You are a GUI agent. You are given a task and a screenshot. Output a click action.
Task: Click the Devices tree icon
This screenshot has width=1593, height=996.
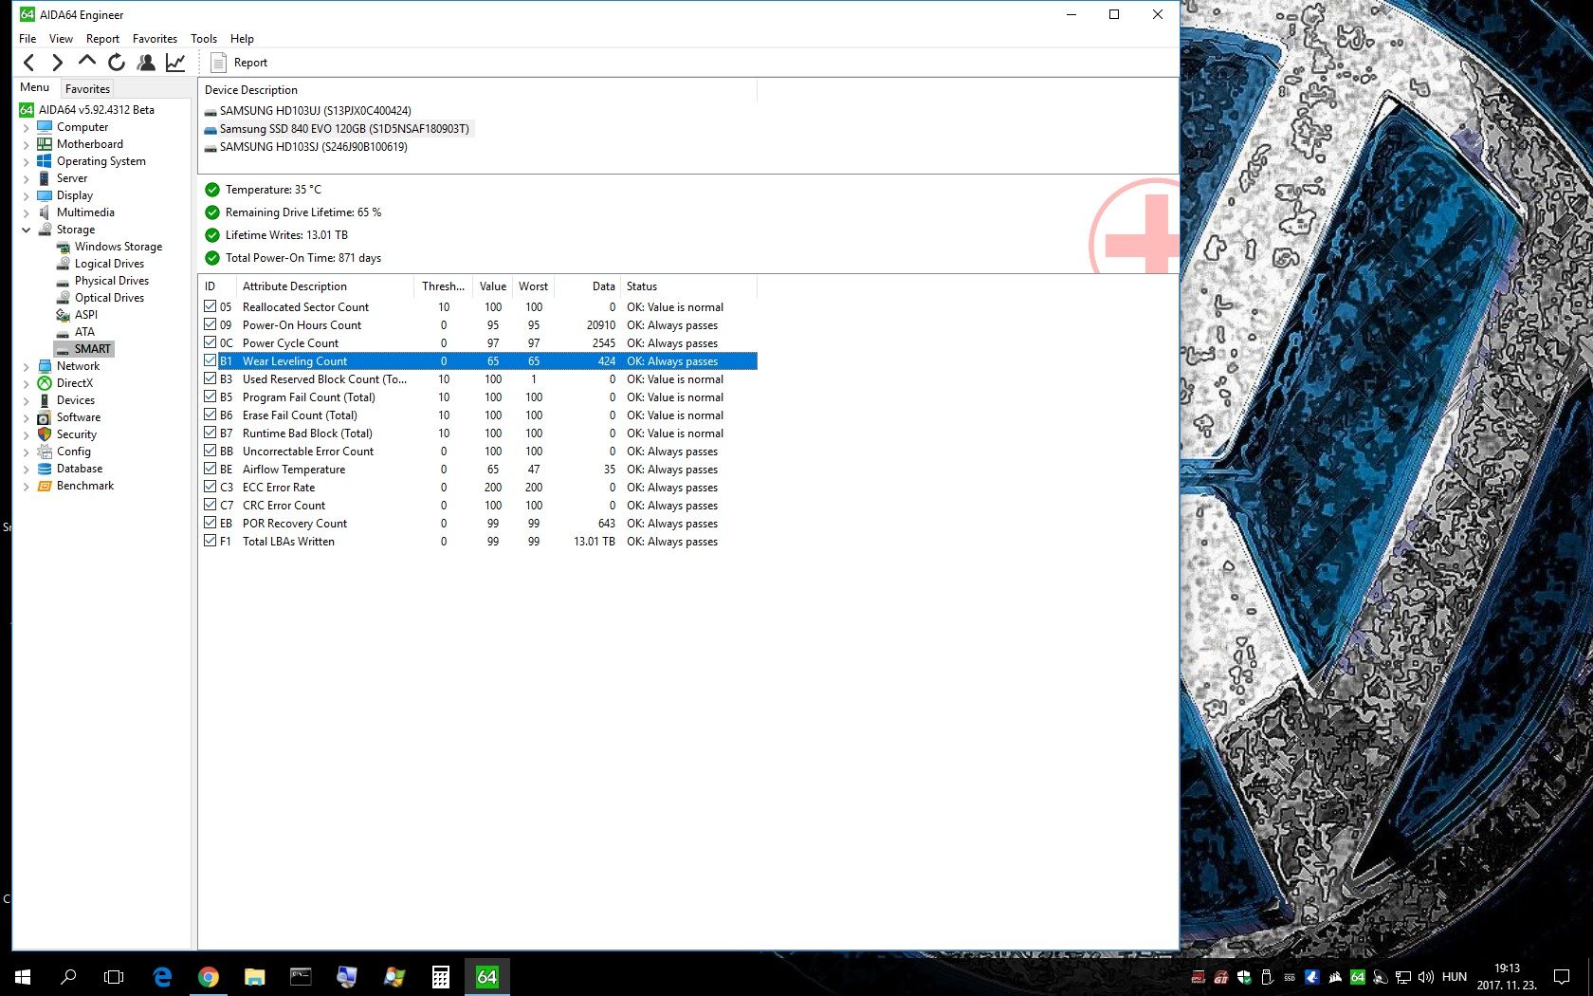45,400
